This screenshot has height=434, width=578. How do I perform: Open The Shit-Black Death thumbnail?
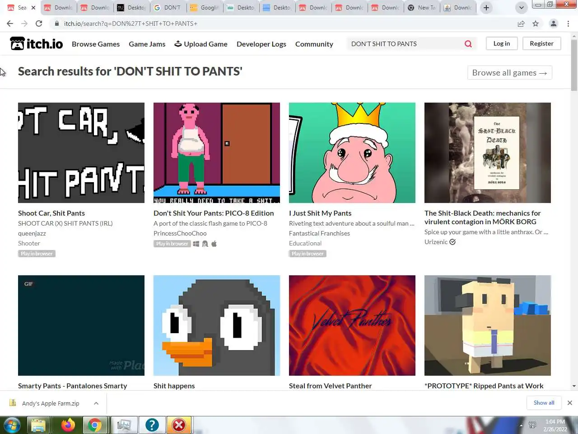pyautogui.click(x=488, y=153)
